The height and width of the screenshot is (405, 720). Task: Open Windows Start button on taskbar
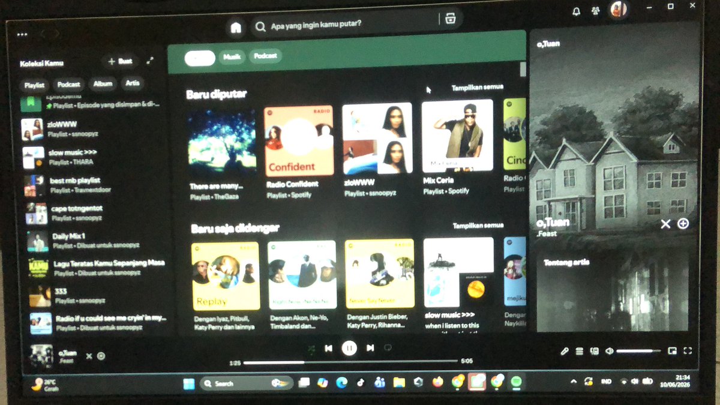click(189, 383)
